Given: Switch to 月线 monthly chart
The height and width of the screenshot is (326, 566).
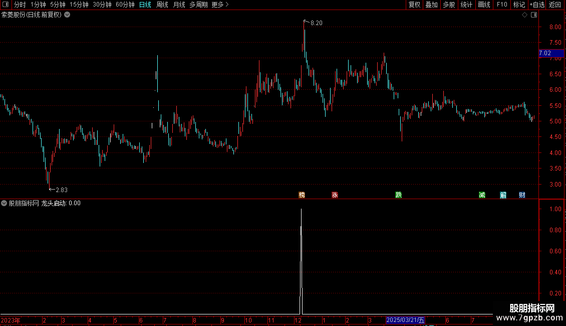Looking at the screenshot, I should (x=179, y=5).
